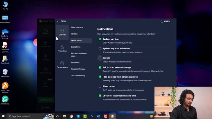Open Word from the taskbar

(99, 116)
